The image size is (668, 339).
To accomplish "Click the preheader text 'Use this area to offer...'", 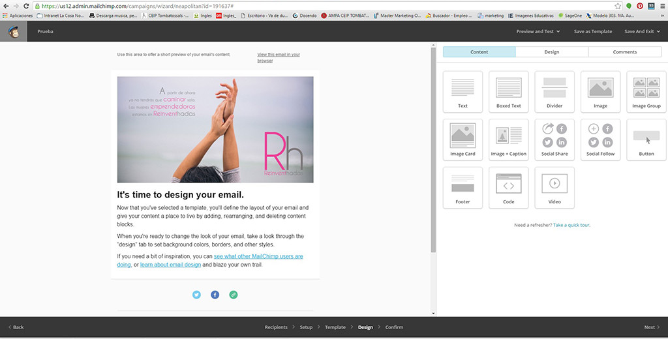I will 174,55.
